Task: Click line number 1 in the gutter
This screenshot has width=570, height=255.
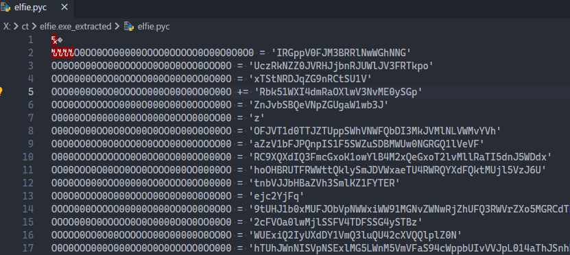Action: pos(31,40)
